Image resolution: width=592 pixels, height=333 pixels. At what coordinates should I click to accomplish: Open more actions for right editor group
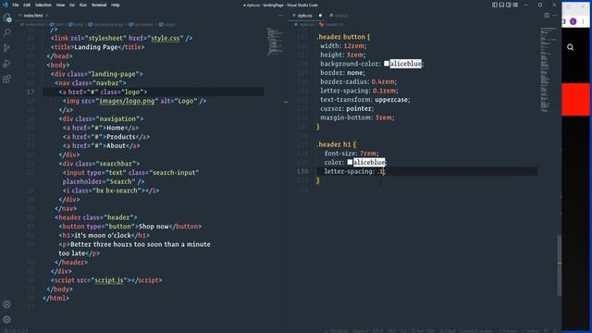(554, 16)
